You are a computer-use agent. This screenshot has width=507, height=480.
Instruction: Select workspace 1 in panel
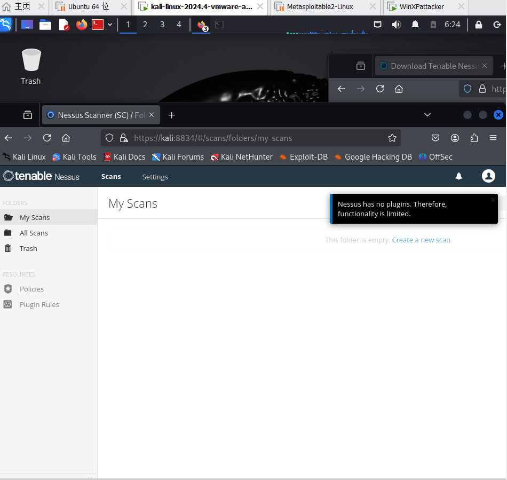[x=128, y=25]
